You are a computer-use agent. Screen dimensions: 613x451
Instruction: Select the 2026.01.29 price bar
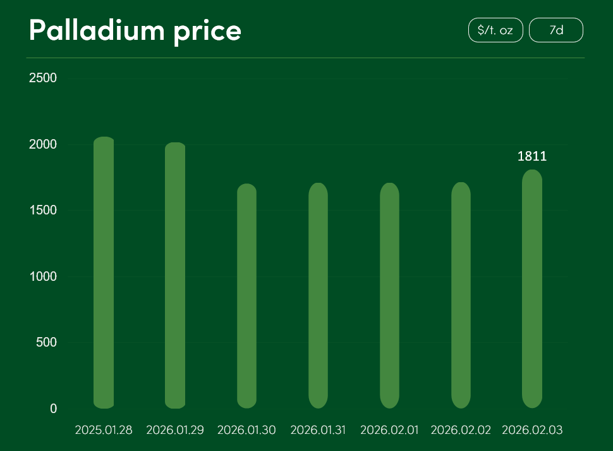(x=175, y=275)
